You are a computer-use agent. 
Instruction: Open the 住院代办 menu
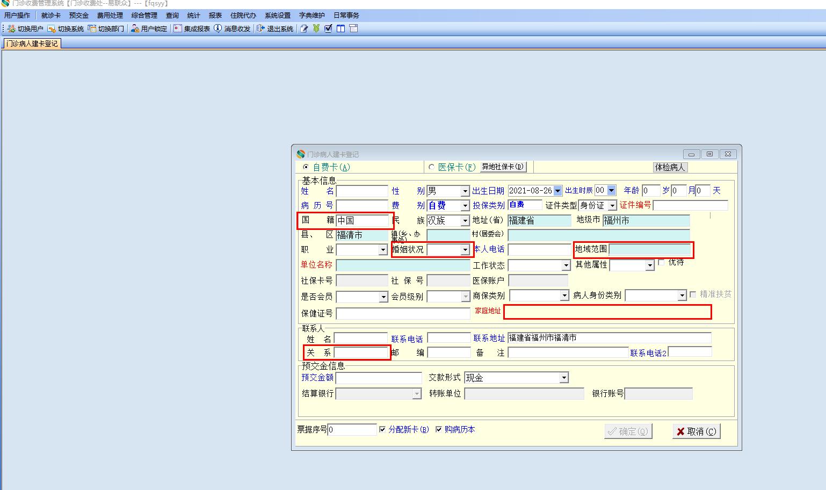point(243,16)
